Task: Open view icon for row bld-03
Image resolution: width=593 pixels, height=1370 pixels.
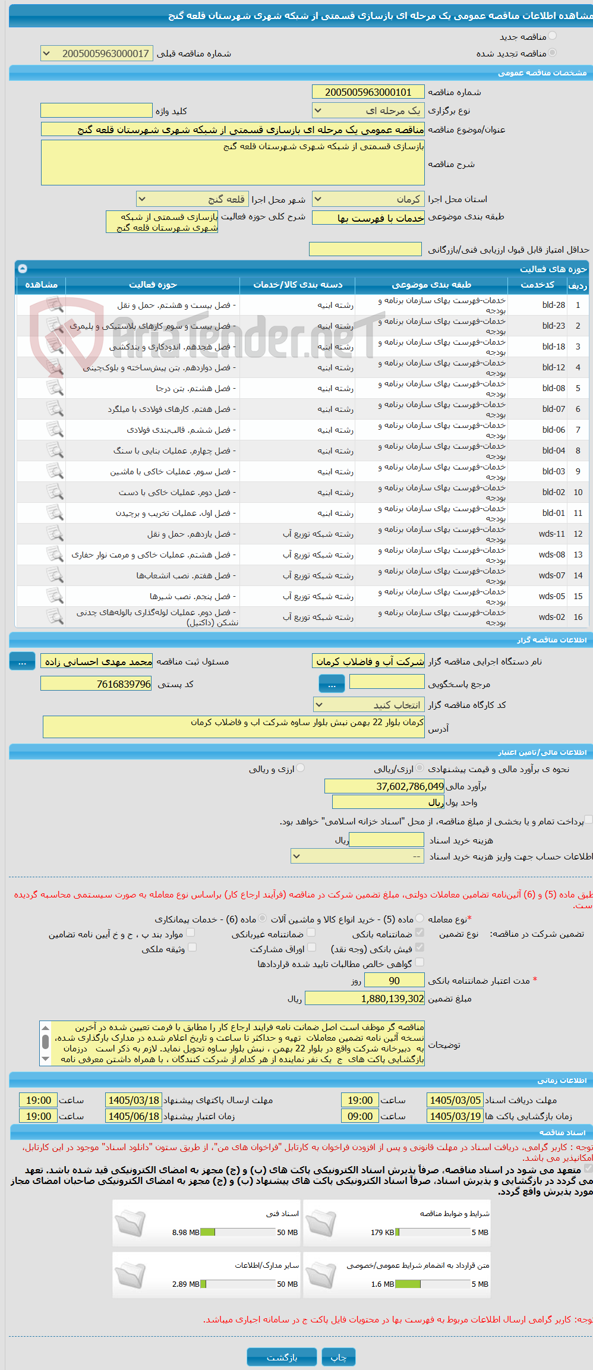Action: 55,471
